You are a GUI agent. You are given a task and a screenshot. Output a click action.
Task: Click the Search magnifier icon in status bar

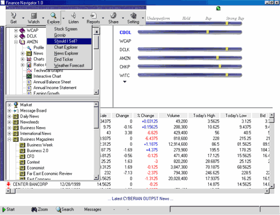coord(58,209)
